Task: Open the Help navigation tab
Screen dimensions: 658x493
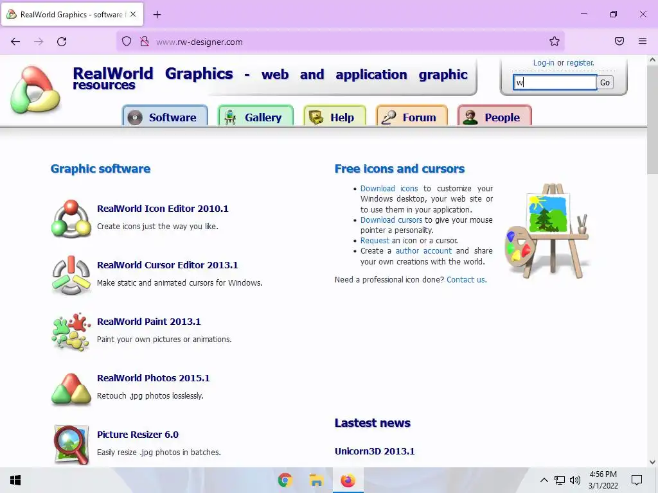Action: click(x=335, y=116)
